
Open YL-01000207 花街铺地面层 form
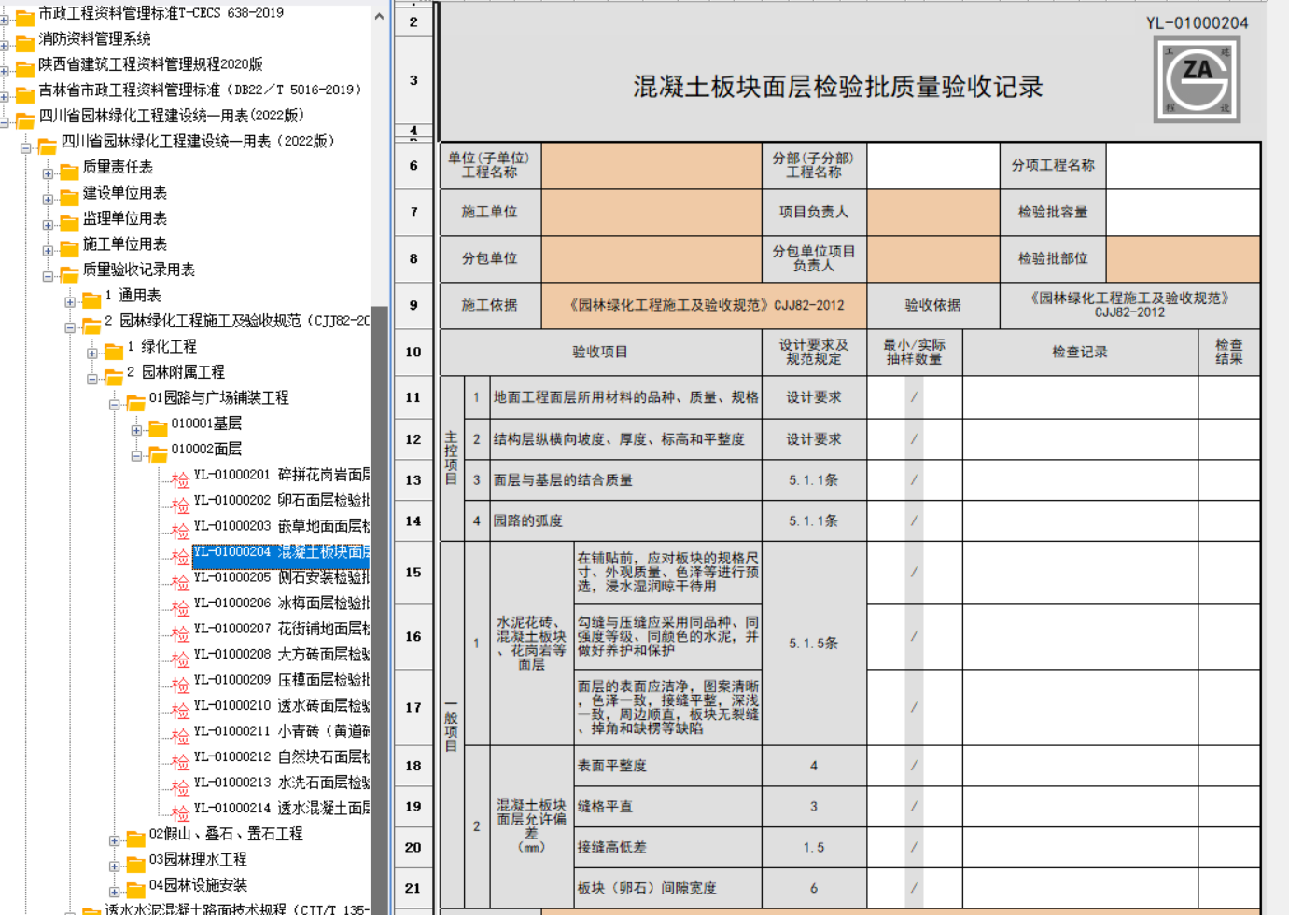point(281,629)
